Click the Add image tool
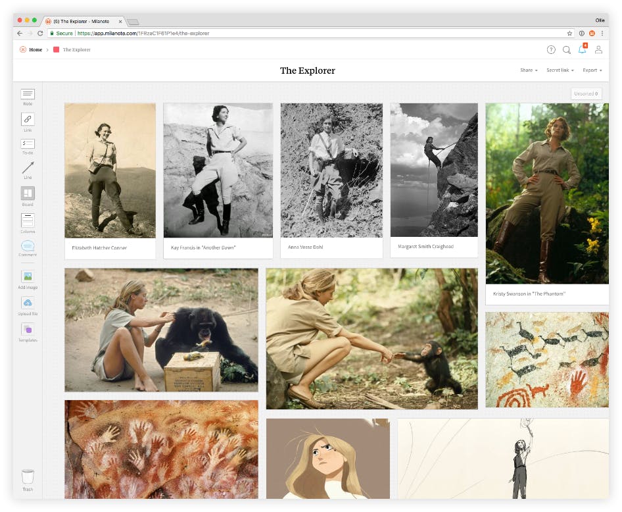 coord(28,276)
